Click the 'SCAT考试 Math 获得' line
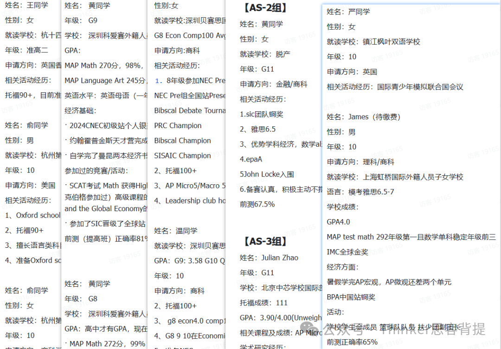Screen dimensions: 501x349 click(x=106, y=186)
